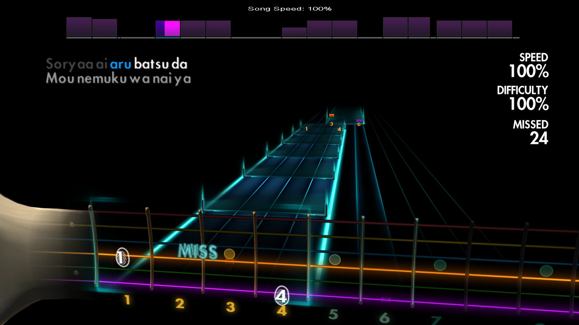This screenshot has height=325, width=579.
Task: Click the lyric word "batsu"
Action: point(152,64)
